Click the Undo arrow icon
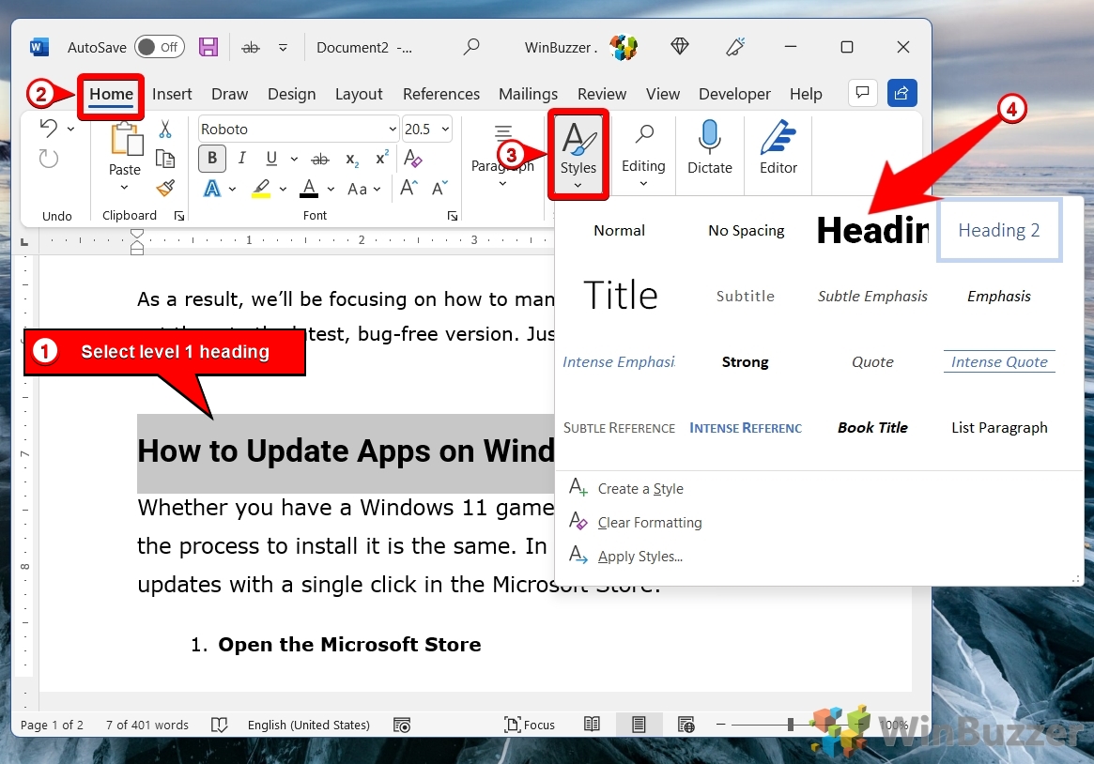The image size is (1094, 764). [49, 129]
